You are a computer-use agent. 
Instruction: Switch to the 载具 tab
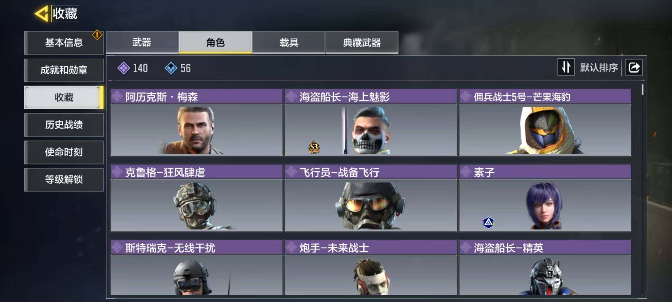[289, 42]
